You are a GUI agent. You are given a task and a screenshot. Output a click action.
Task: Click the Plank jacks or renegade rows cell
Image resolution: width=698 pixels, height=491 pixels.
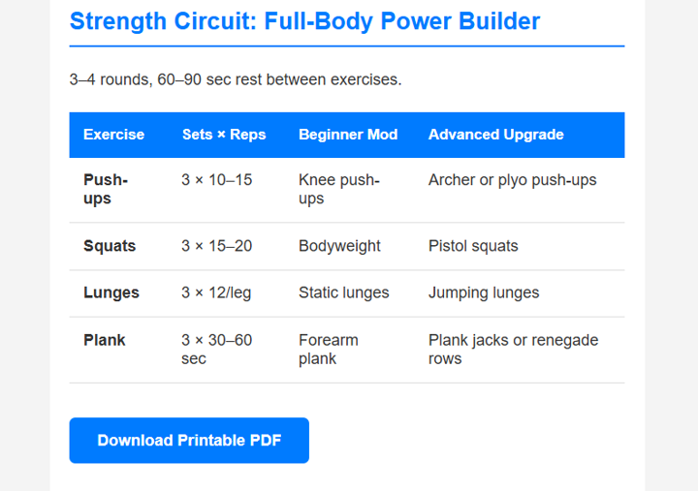(x=514, y=350)
